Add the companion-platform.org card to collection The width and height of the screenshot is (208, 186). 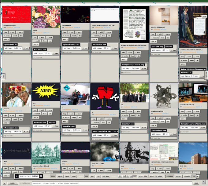(x=130, y=52)
